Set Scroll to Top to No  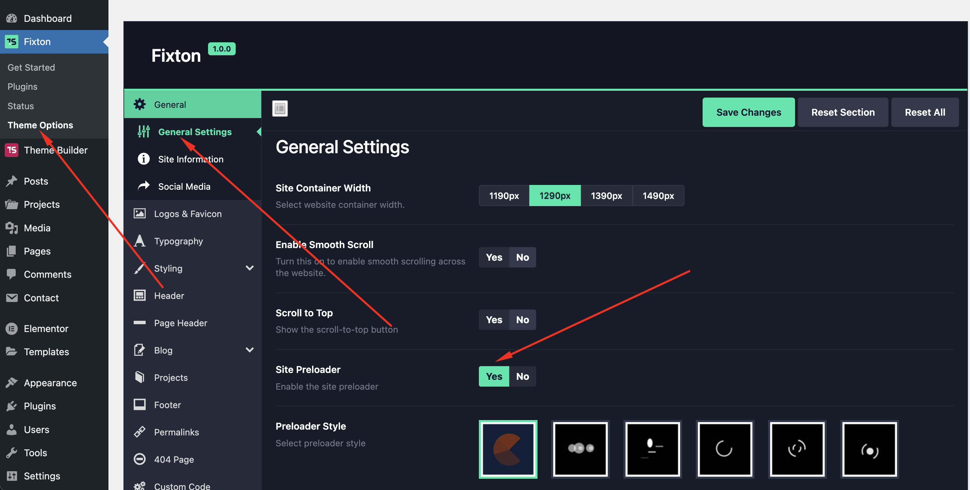[x=522, y=319]
